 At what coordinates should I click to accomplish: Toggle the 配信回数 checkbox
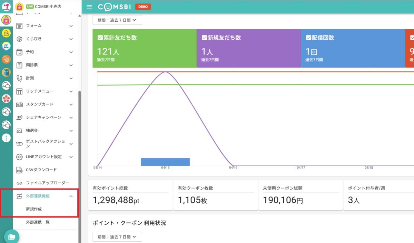(308, 38)
